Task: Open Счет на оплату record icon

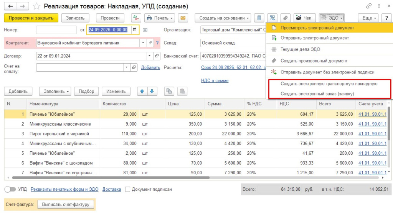Action: [x=134, y=67]
